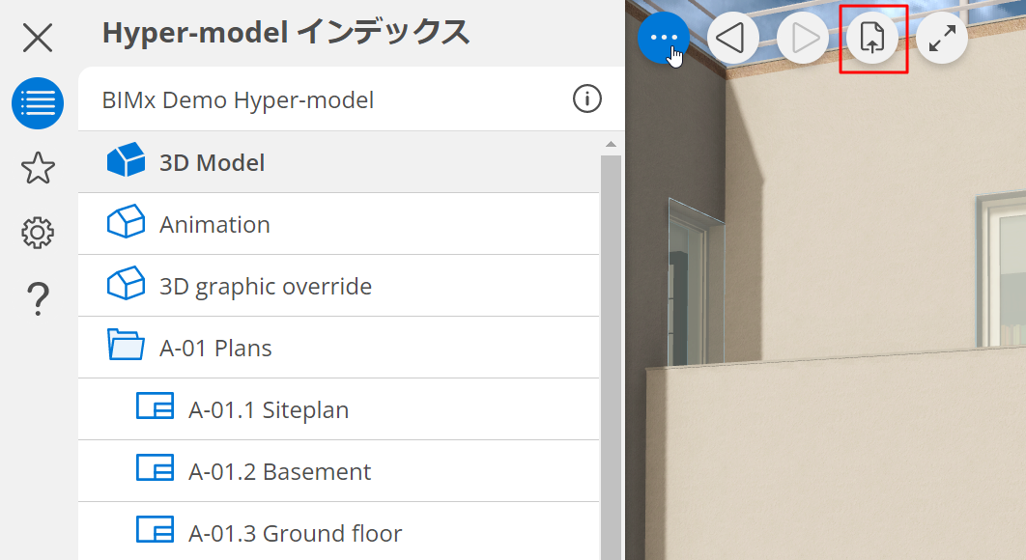
Task: Open favorites star icon in sidebar
Action: (38, 168)
